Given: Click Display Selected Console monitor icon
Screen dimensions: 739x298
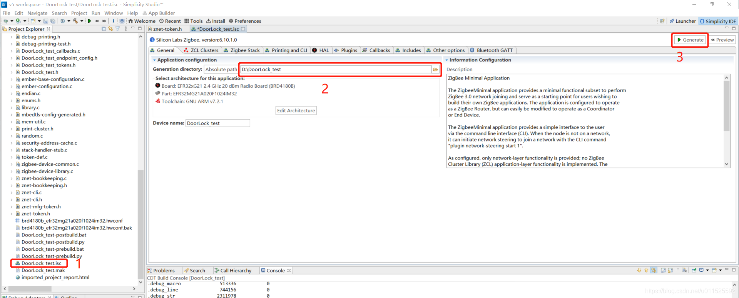Looking at the screenshot, I should [701, 270].
